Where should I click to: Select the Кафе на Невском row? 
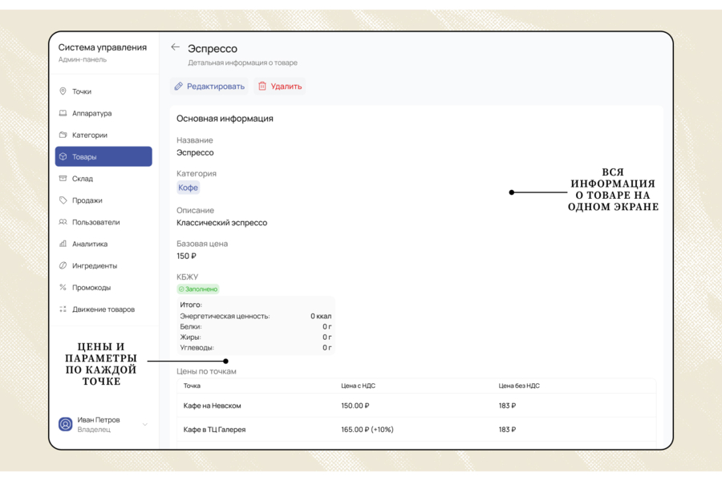tap(416, 406)
